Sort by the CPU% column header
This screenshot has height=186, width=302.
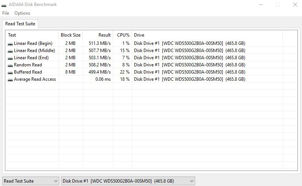(x=122, y=35)
